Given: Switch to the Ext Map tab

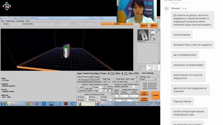Looking at the screenshot, I should coord(95,73).
